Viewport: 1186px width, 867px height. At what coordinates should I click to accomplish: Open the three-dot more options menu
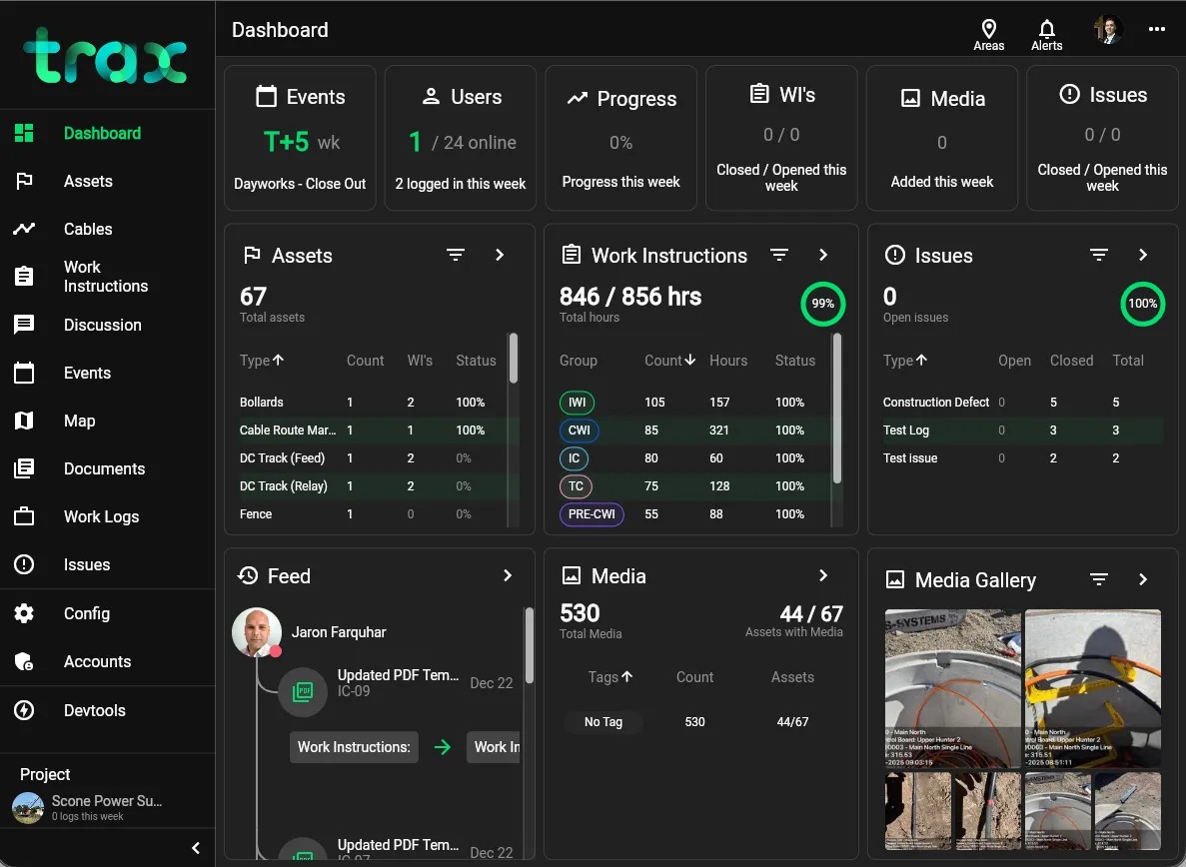coord(1157,30)
